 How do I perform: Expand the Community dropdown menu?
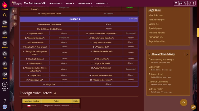[x=102, y=3]
